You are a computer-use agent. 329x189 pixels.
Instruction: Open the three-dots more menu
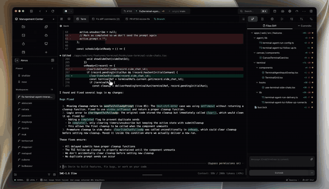point(304,11)
